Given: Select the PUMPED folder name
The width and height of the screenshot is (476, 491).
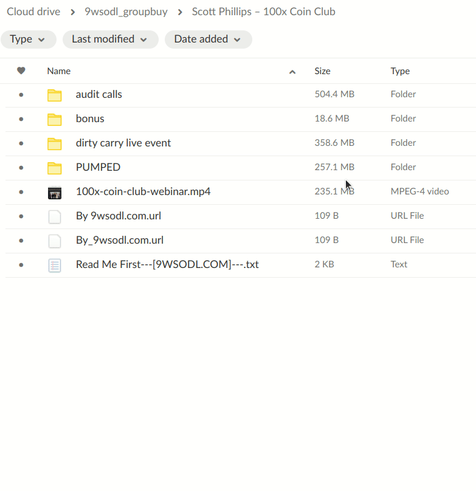Looking at the screenshot, I should click(x=98, y=167).
